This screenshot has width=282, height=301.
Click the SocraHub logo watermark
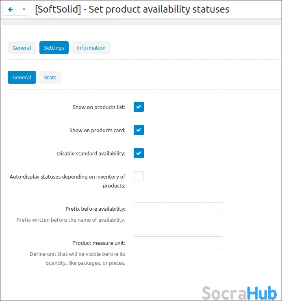coord(239,292)
